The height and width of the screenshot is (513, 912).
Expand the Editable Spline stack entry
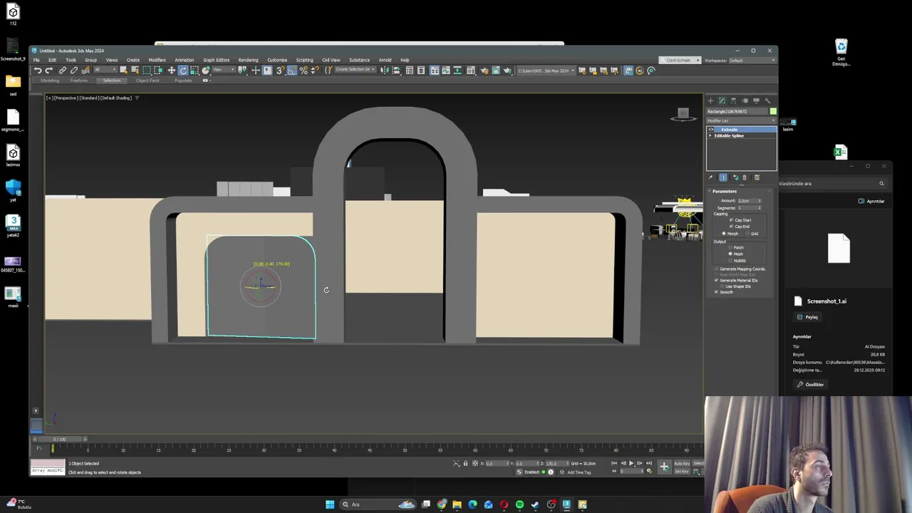710,135
